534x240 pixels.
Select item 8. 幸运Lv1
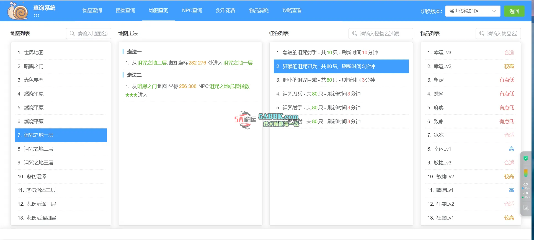(x=471, y=149)
